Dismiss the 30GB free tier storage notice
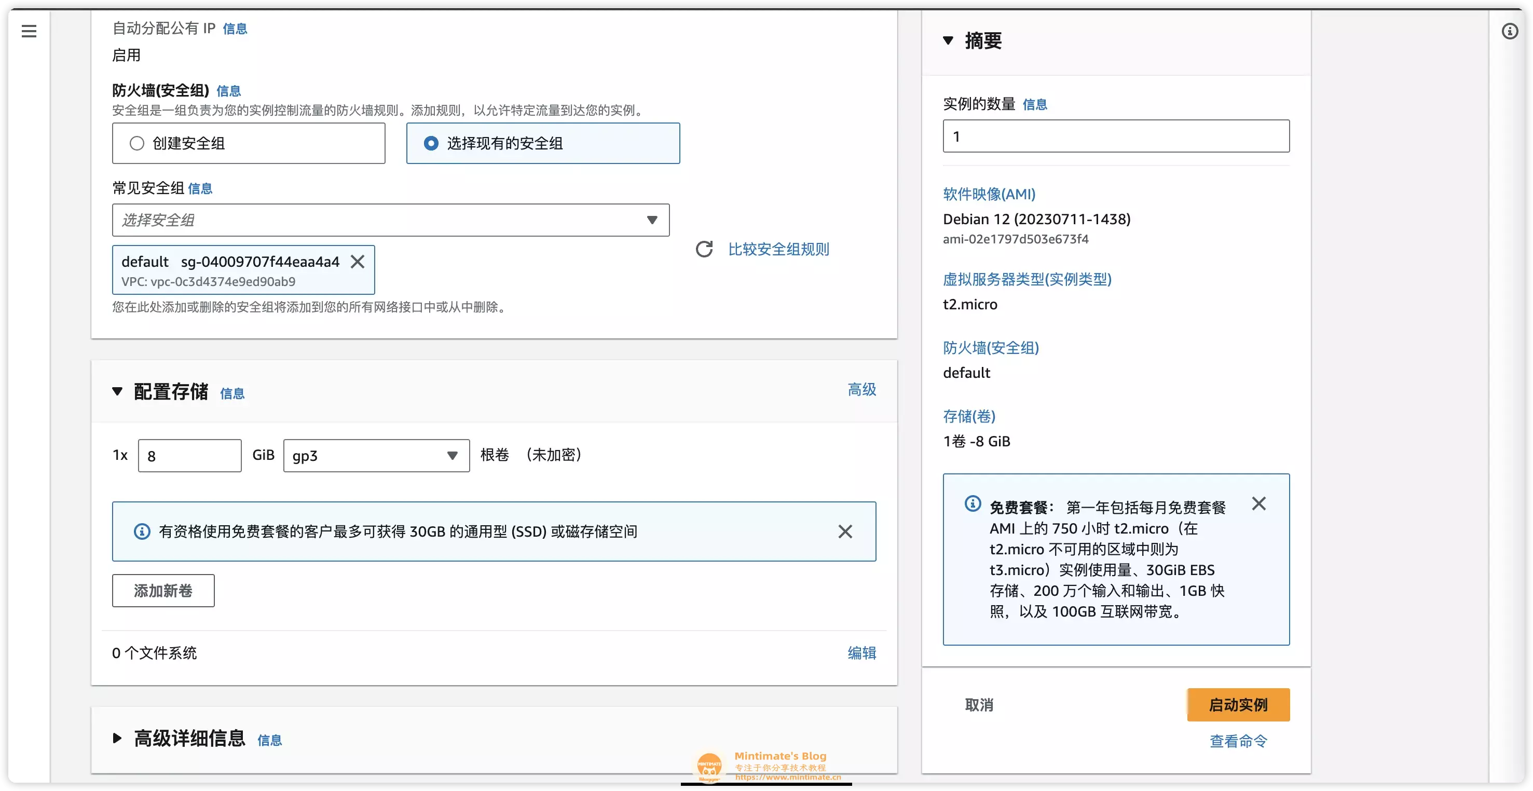 click(x=844, y=531)
